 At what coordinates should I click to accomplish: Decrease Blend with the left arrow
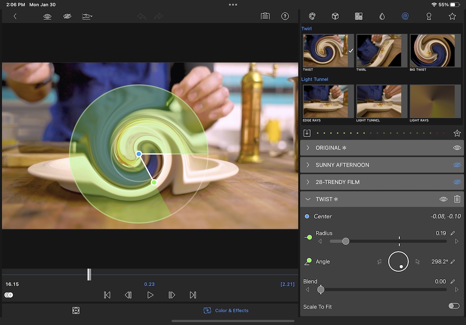307,290
